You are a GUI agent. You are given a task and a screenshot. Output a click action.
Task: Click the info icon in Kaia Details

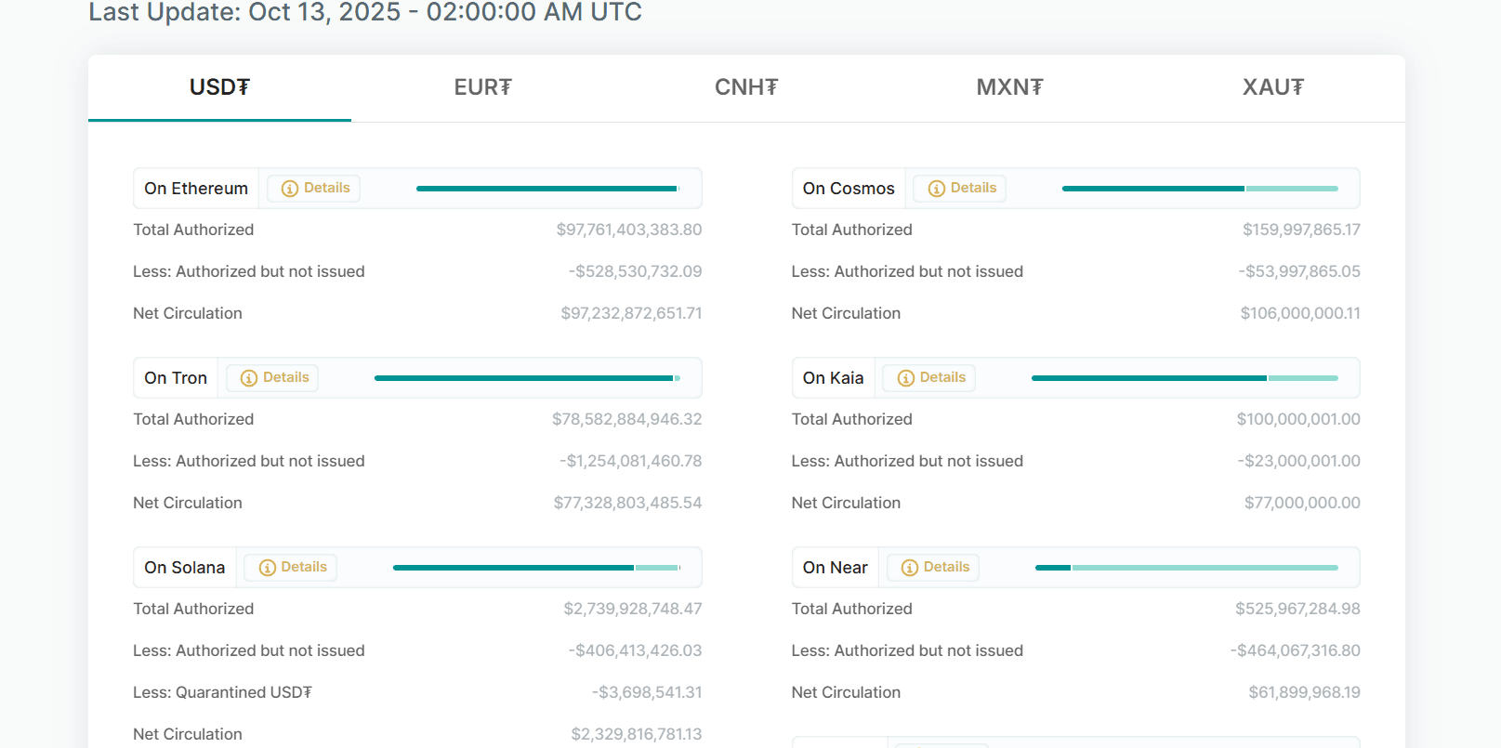pyautogui.click(x=905, y=378)
